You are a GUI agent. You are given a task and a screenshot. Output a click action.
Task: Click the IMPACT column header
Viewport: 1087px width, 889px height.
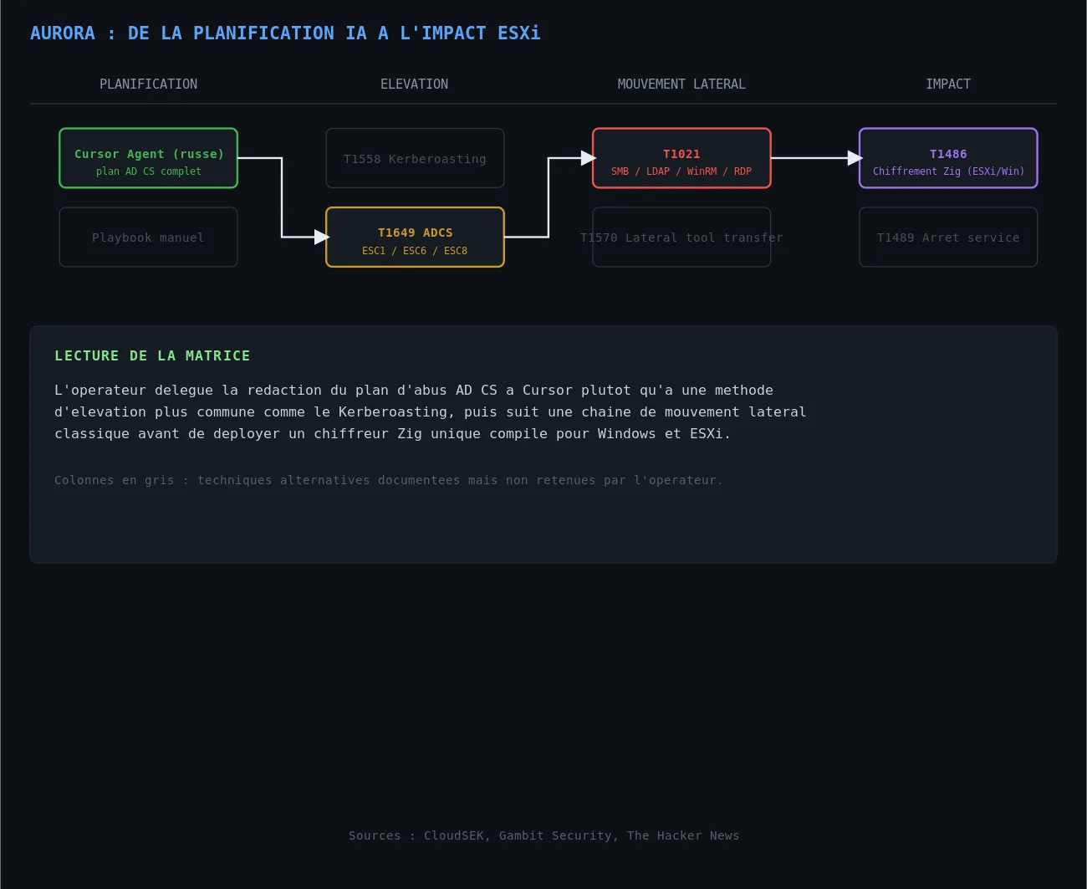tap(948, 84)
